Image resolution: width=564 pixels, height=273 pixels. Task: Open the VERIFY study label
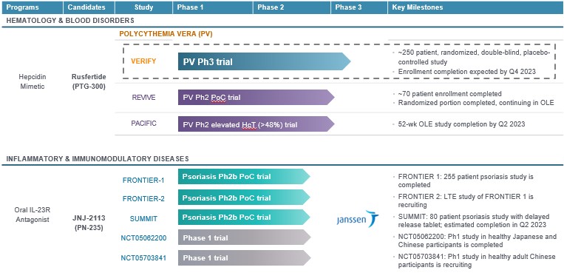[143, 61]
